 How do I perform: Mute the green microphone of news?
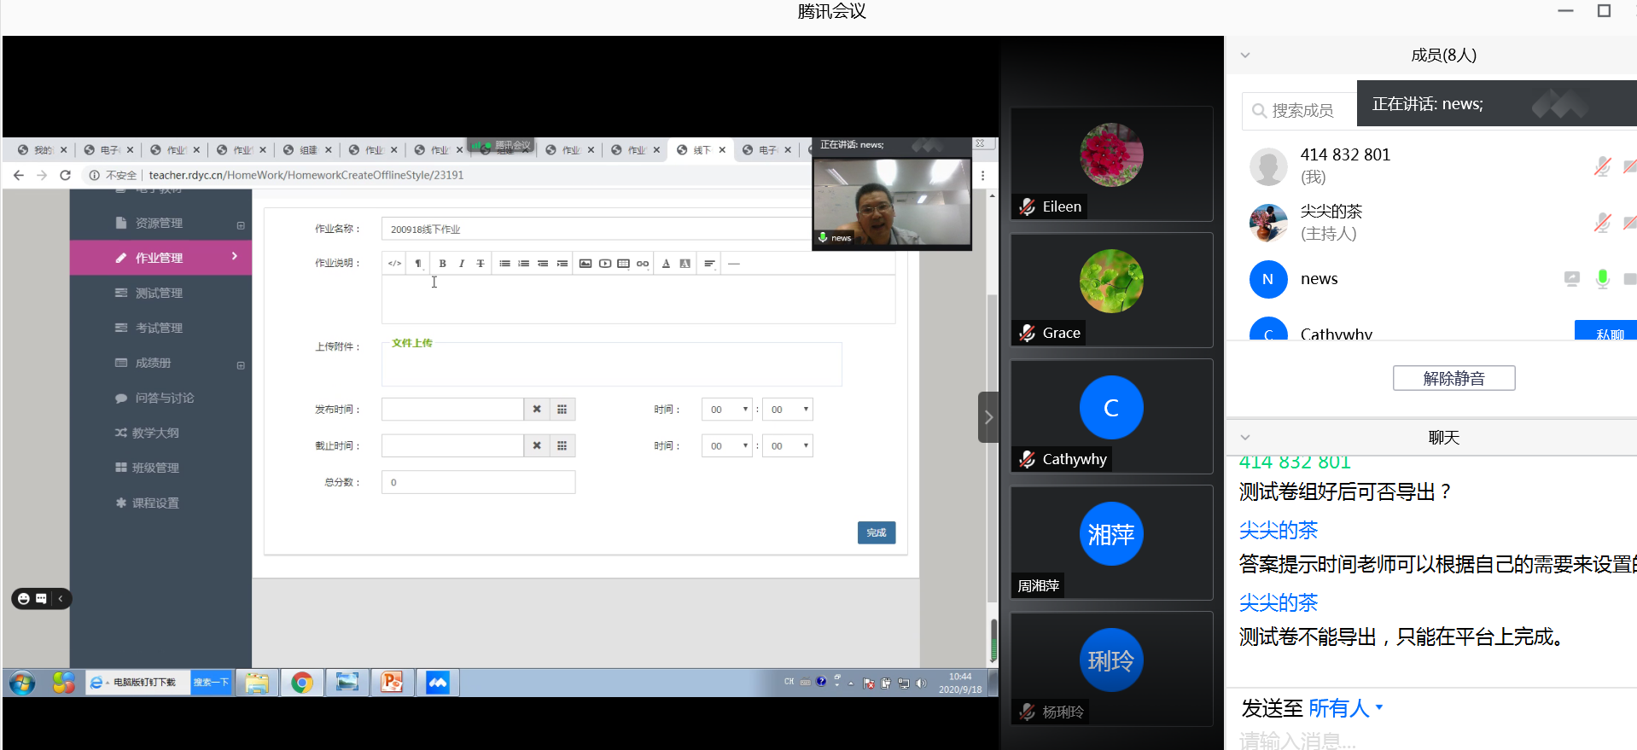pos(1602,279)
